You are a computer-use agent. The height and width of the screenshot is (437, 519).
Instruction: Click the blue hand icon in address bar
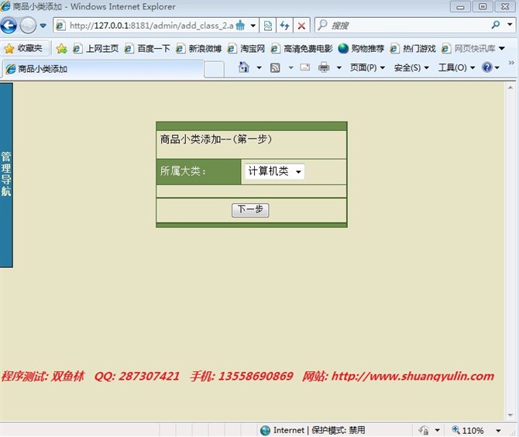(x=241, y=26)
